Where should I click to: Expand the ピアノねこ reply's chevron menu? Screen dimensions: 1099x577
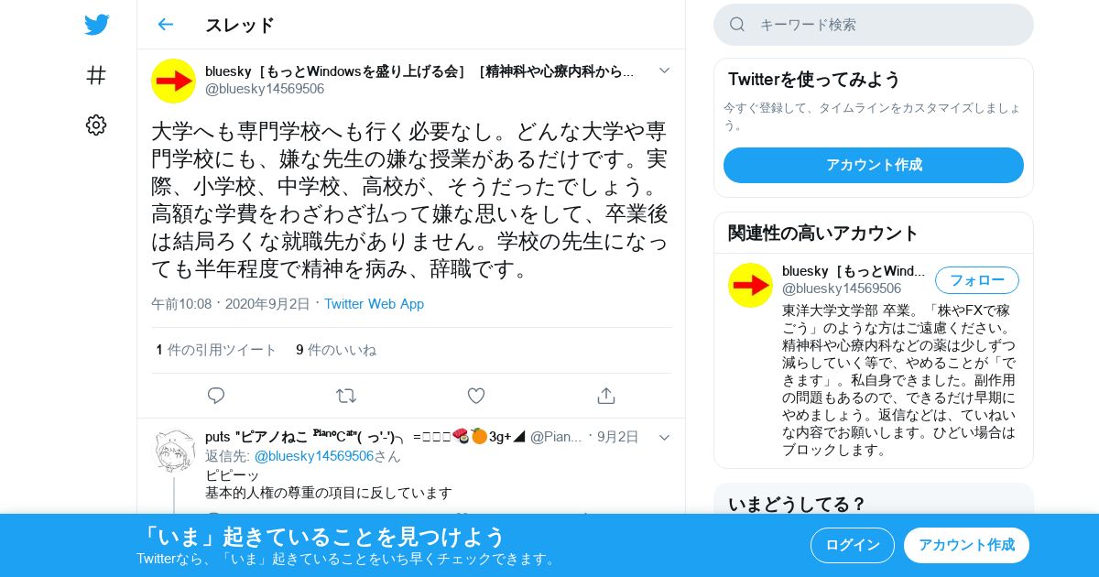664,438
